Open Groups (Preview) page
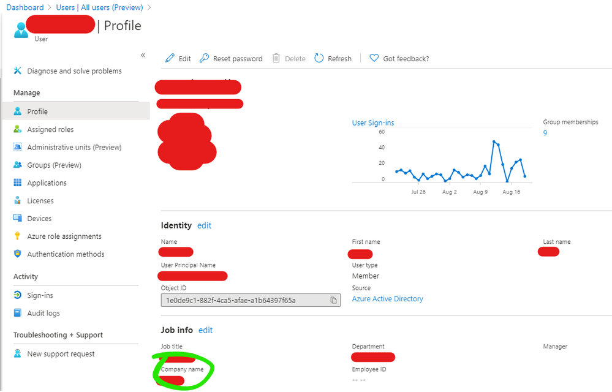This screenshot has height=392, width=612. tap(55, 165)
